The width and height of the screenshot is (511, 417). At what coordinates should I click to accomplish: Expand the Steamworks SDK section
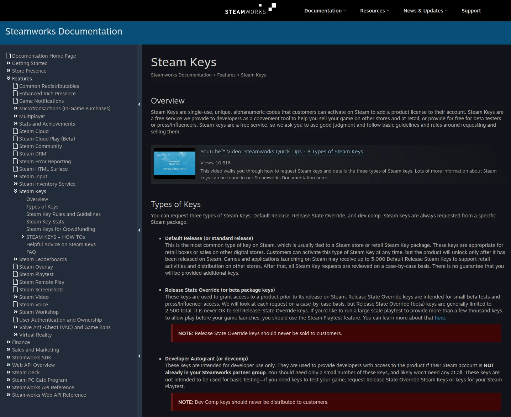coord(9,357)
